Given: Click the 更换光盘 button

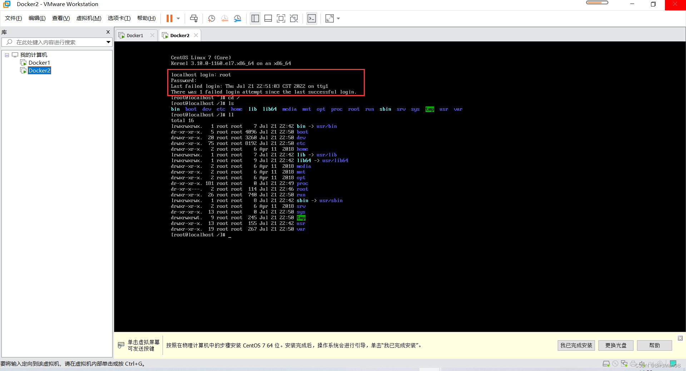Looking at the screenshot, I should [x=616, y=345].
